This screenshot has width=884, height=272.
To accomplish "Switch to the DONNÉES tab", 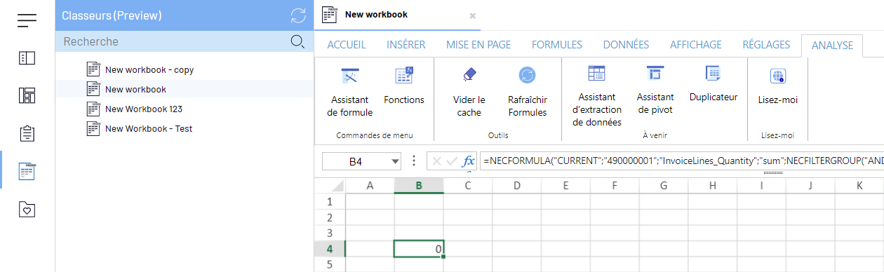I will tap(626, 44).
